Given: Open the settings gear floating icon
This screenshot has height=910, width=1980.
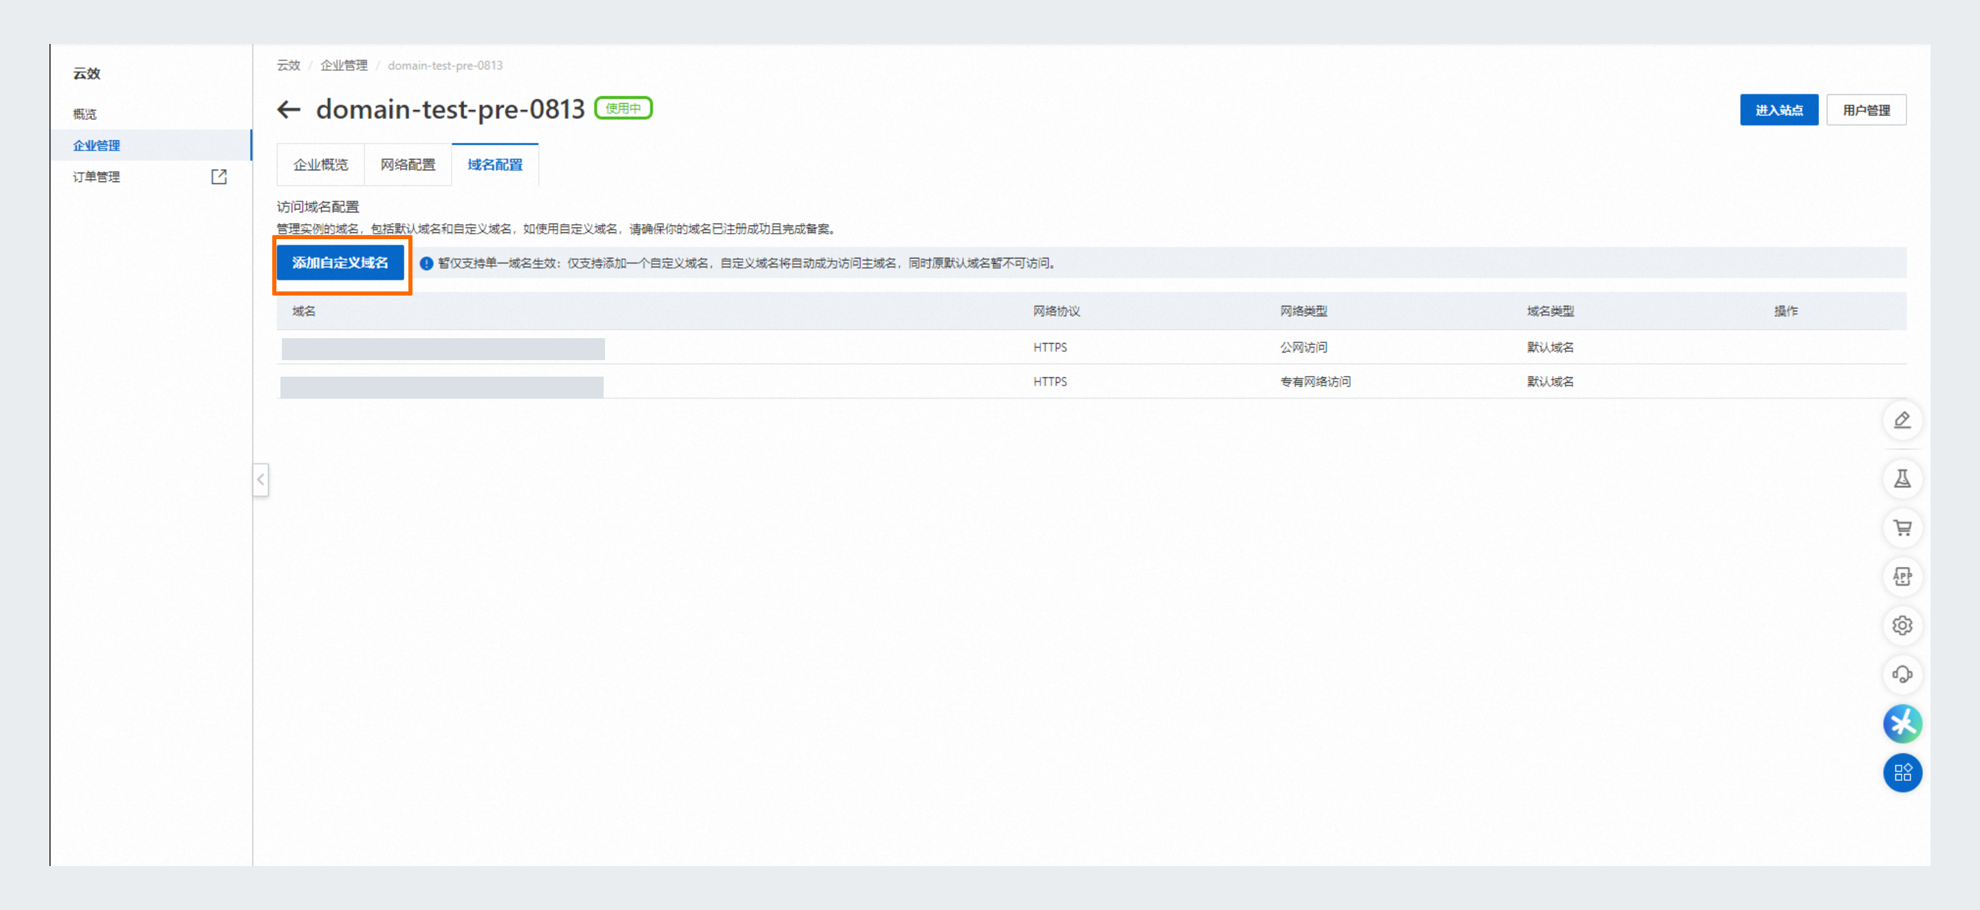Looking at the screenshot, I should [1902, 625].
